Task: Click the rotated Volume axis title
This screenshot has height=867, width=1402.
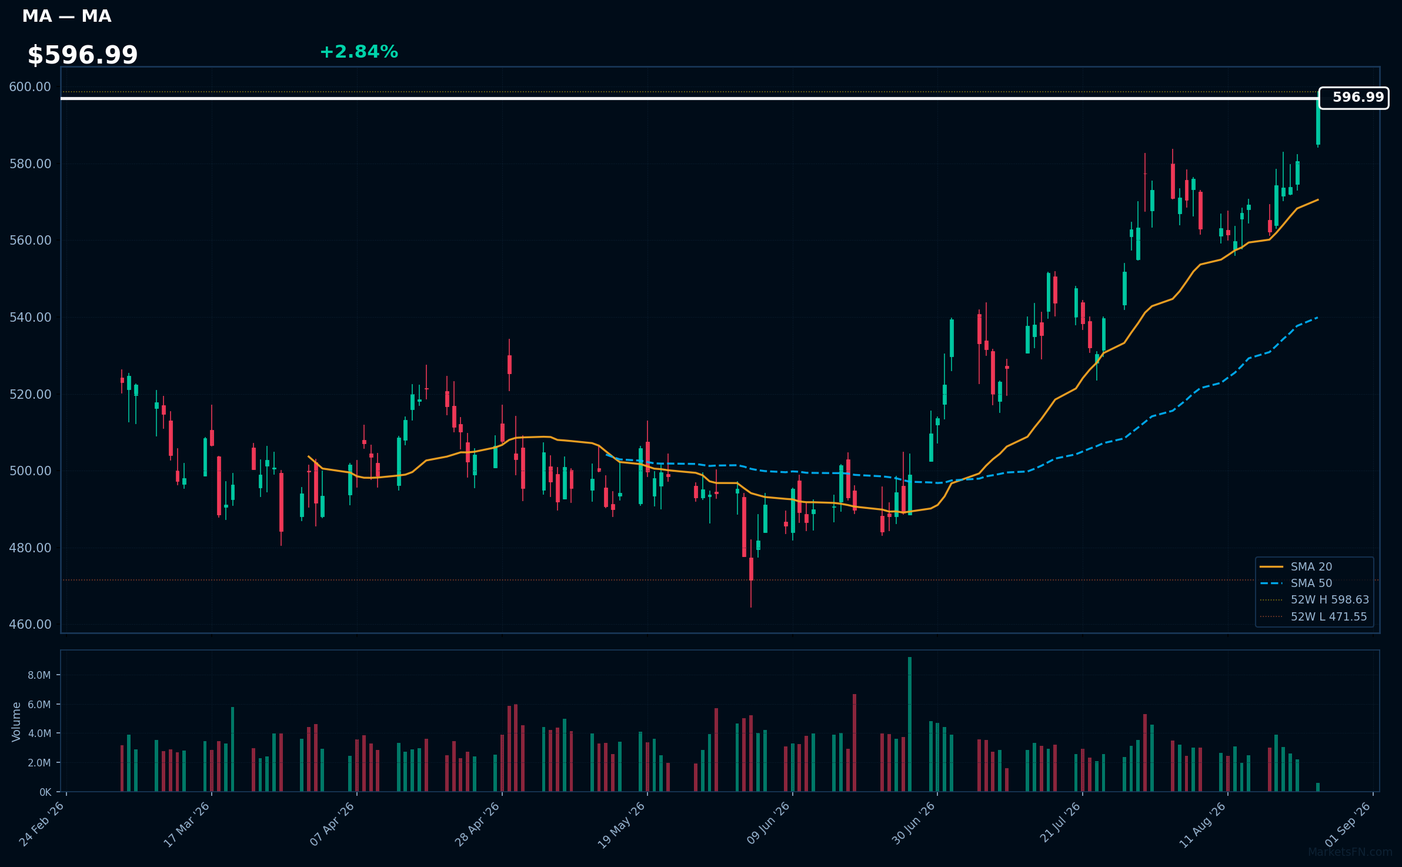Action: [x=16, y=722]
